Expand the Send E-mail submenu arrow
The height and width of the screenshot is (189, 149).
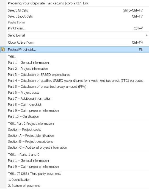tap(147, 35)
